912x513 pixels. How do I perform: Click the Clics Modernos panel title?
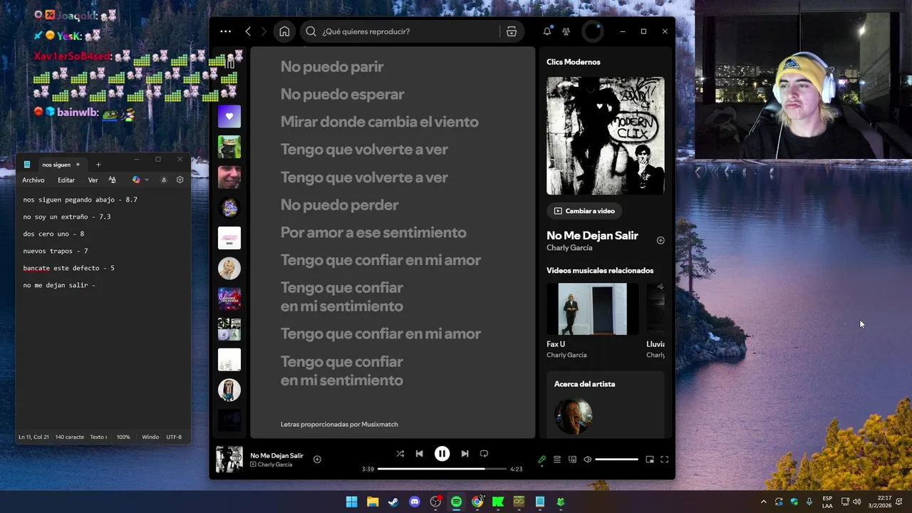574,62
